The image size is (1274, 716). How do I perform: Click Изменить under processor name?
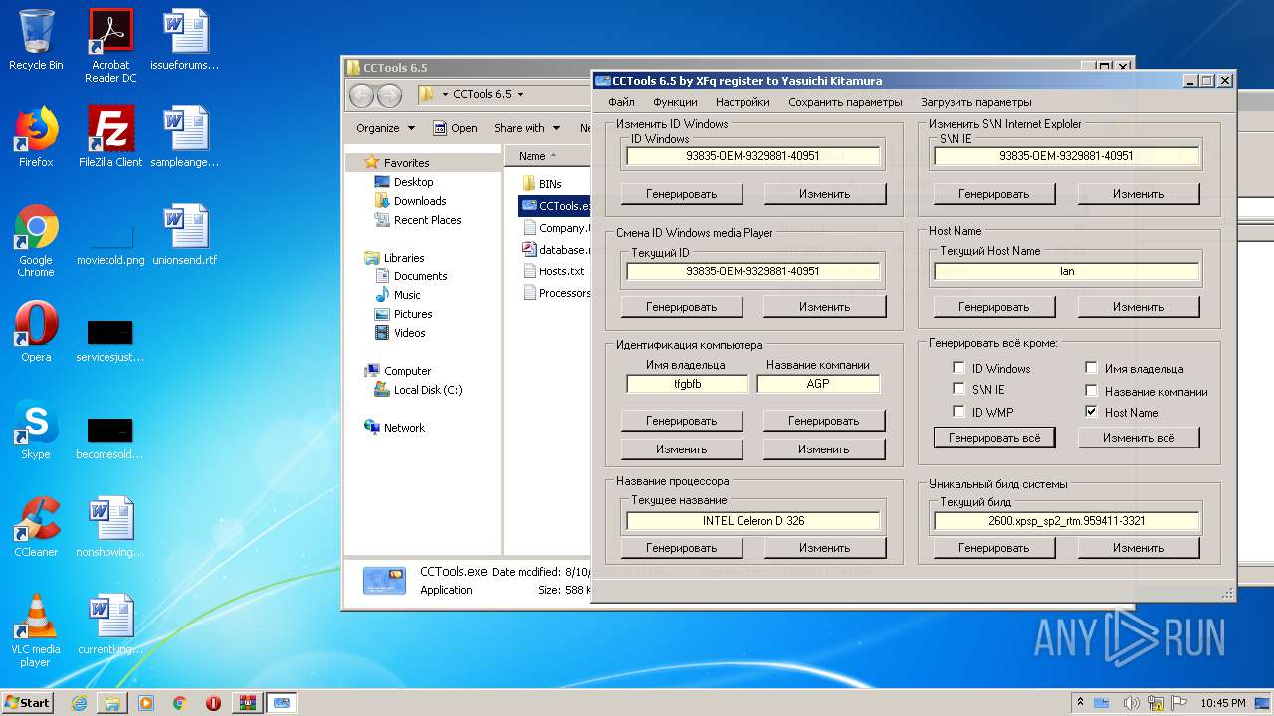[x=825, y=548]
